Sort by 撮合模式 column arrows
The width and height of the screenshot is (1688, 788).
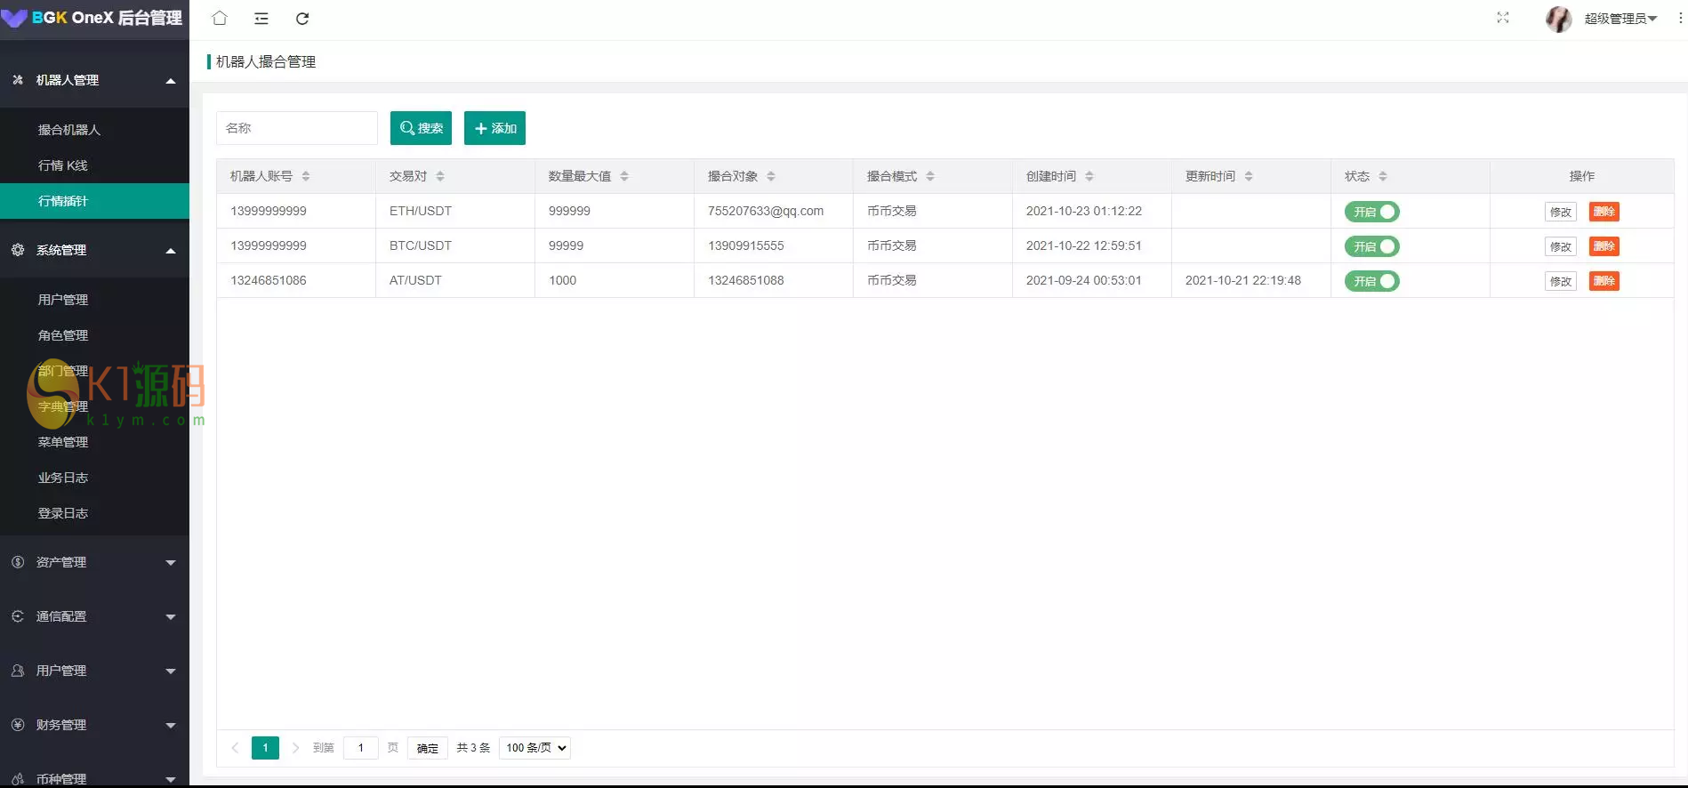(930, 176)
